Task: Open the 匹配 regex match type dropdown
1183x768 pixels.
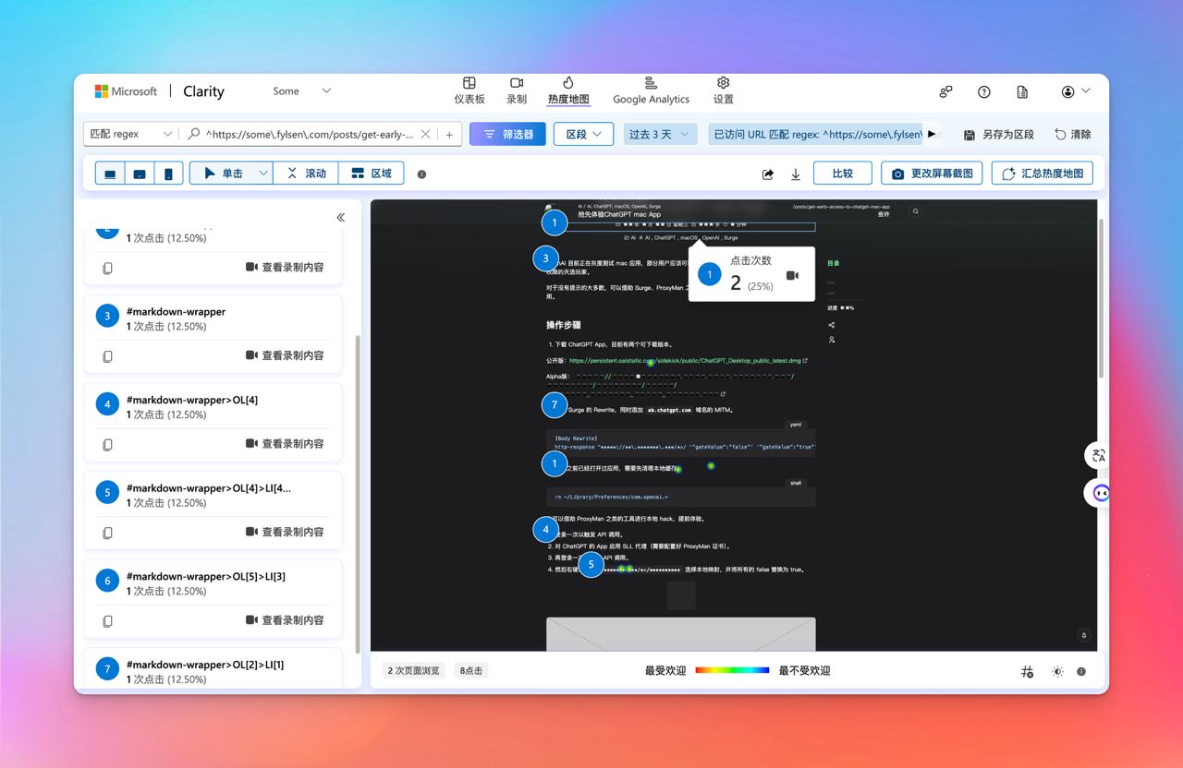Action: [130, 134]
